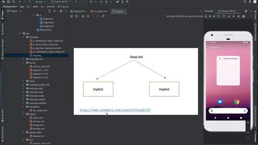Viewport: 258px width, 145px height.
Task: Click the Zoom In icon
Action: click(x=83, y=16)
